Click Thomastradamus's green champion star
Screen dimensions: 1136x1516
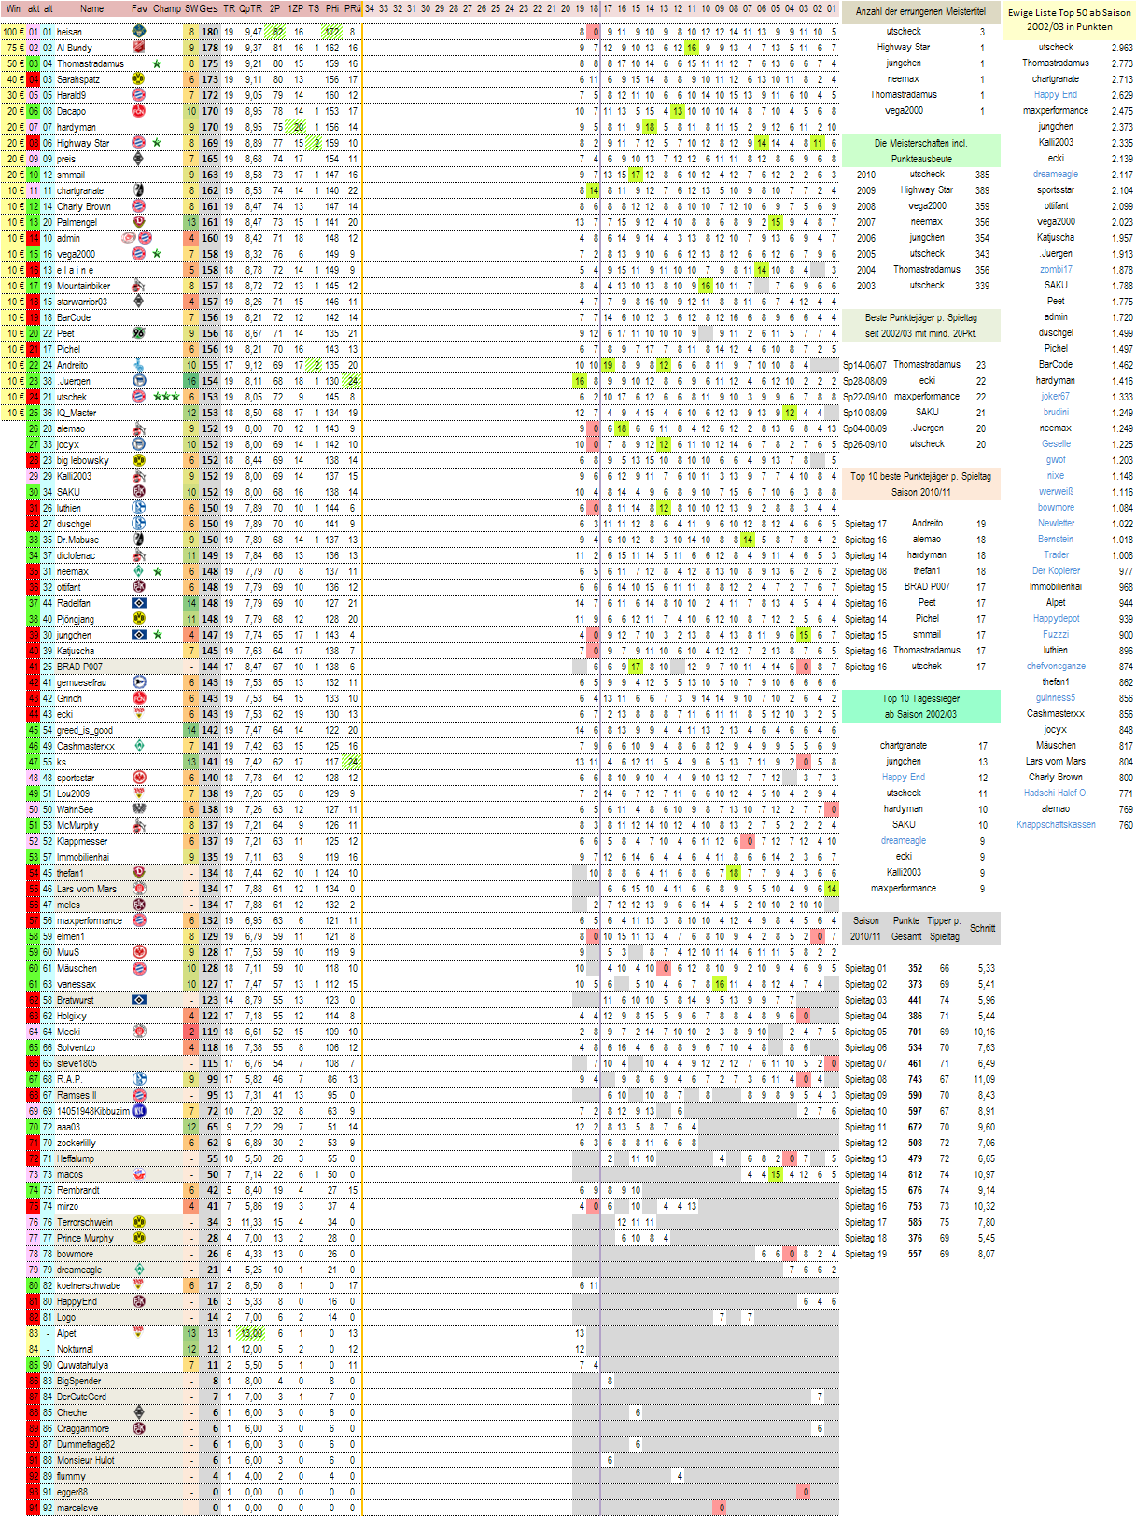click(x=157, y=63)
